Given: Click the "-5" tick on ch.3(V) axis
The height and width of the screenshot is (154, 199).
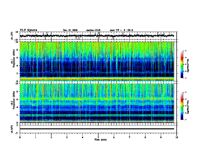Looking at the screenshot, I should tap(17, 133).
